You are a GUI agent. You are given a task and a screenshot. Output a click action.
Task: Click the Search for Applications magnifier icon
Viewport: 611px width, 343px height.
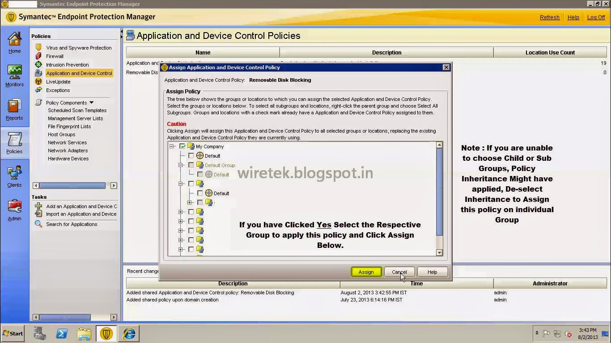pos(38,224)
